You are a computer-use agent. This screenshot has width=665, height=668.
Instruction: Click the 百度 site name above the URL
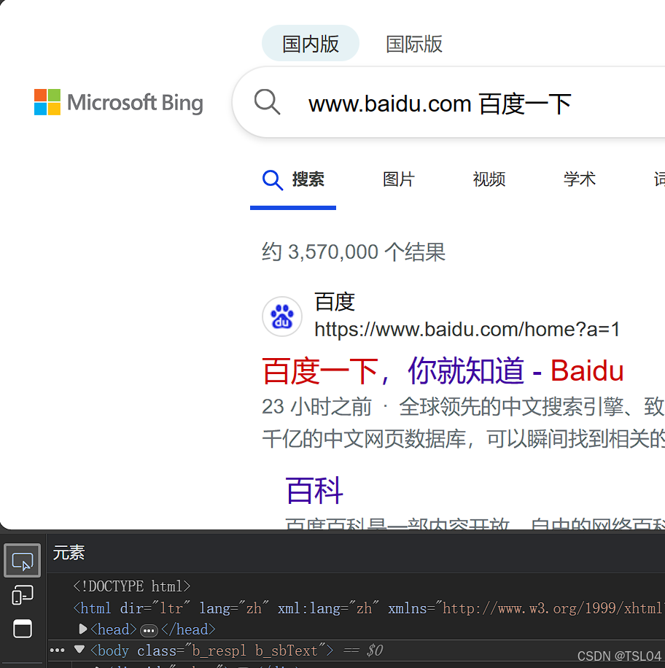point(335,302)
